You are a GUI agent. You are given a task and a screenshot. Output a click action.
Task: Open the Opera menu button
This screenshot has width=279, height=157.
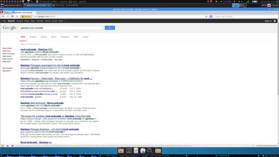(6, 12)
